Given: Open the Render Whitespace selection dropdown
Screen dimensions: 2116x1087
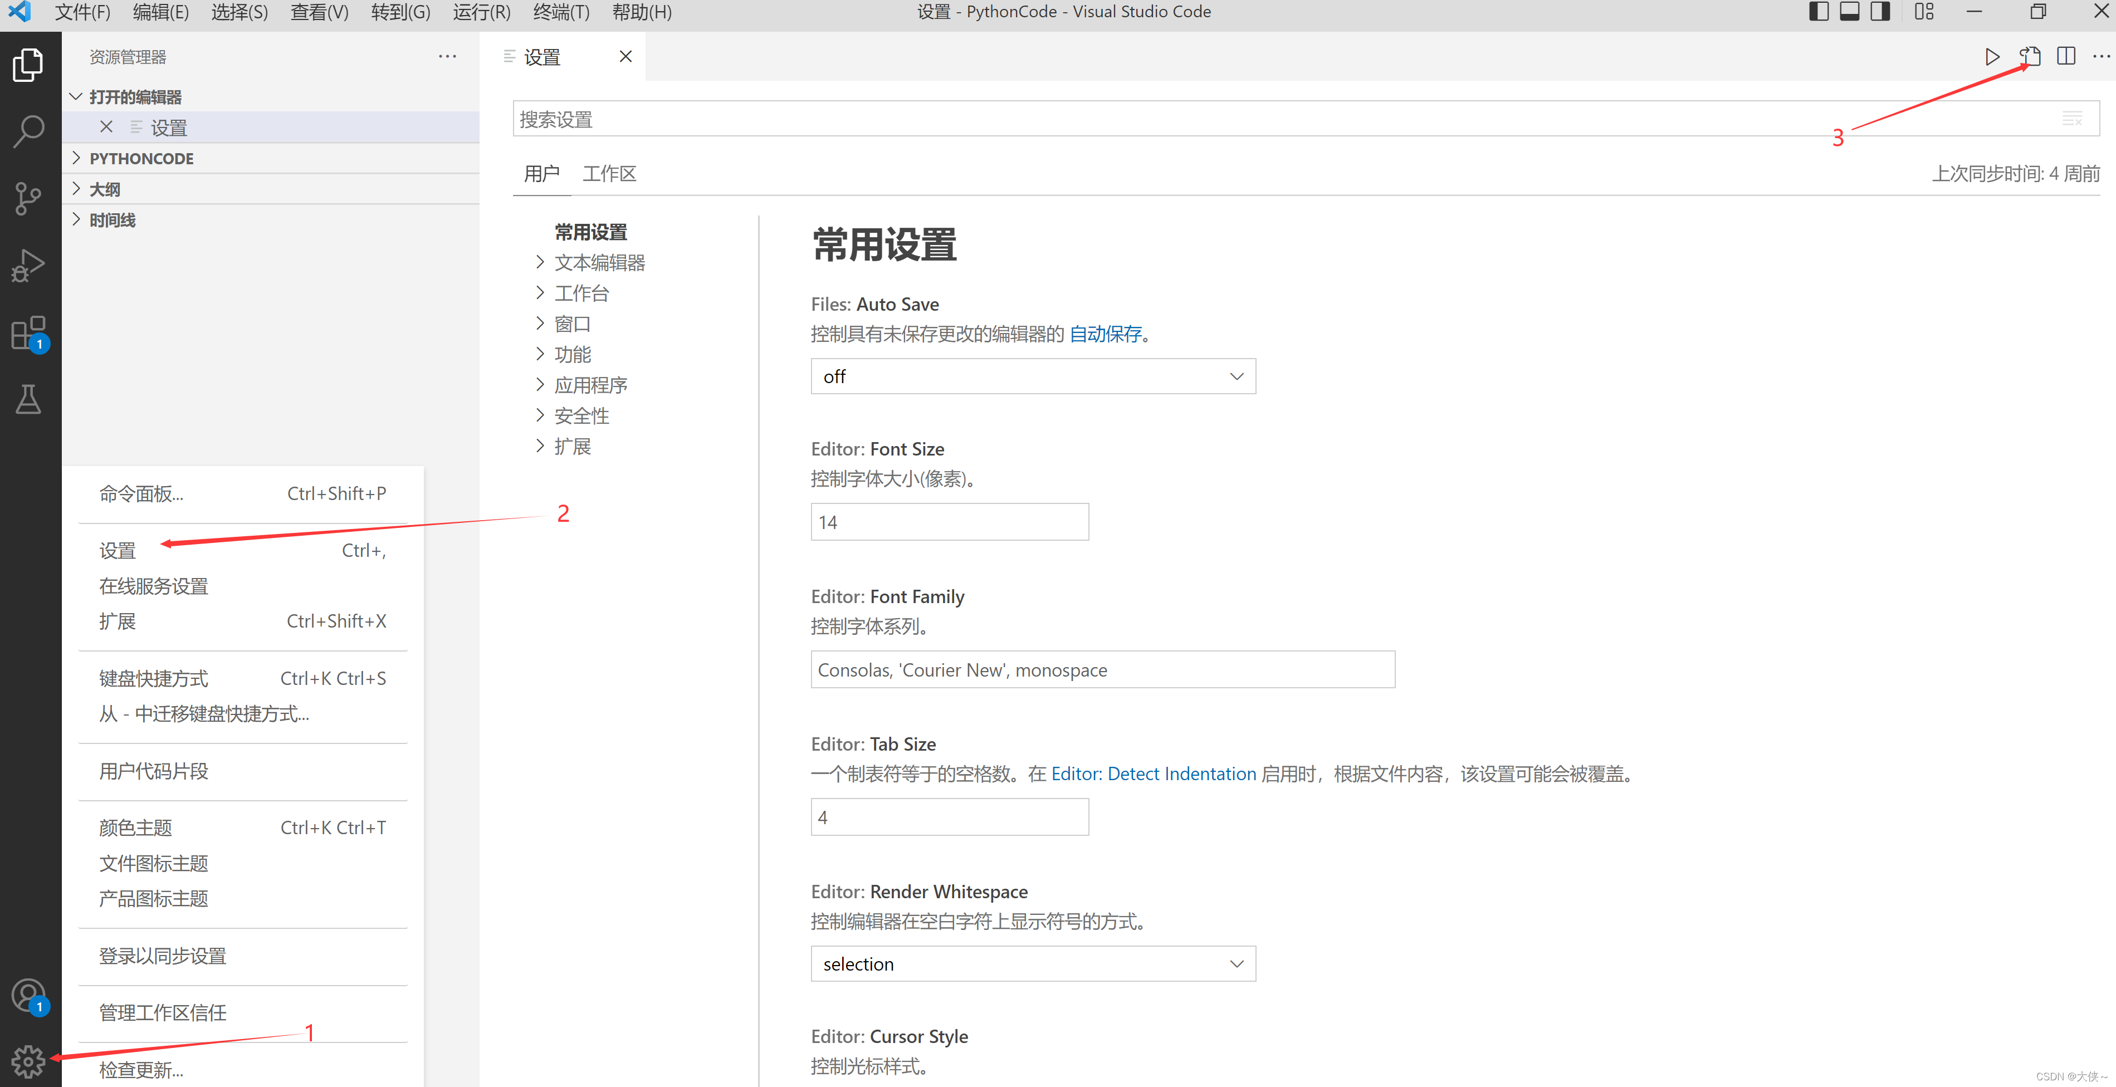Looking at the screenshot, I should click(x=1033, y=964).
